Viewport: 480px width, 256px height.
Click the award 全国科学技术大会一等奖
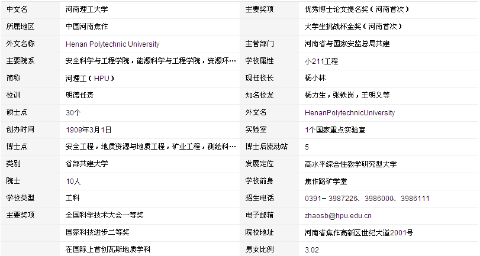tap(104, 215)
